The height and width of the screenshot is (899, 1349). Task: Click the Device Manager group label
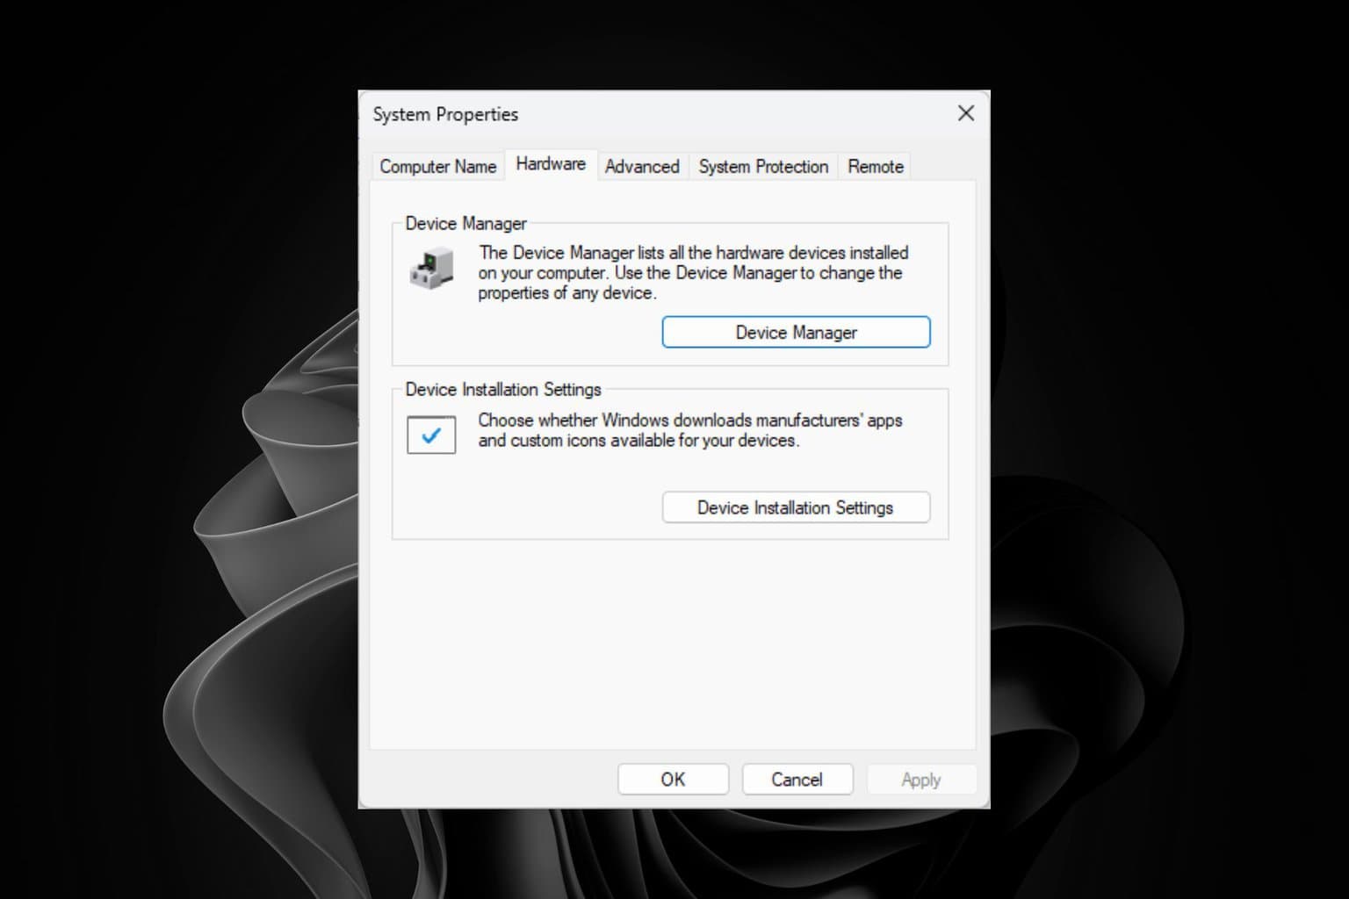point(465,223)
